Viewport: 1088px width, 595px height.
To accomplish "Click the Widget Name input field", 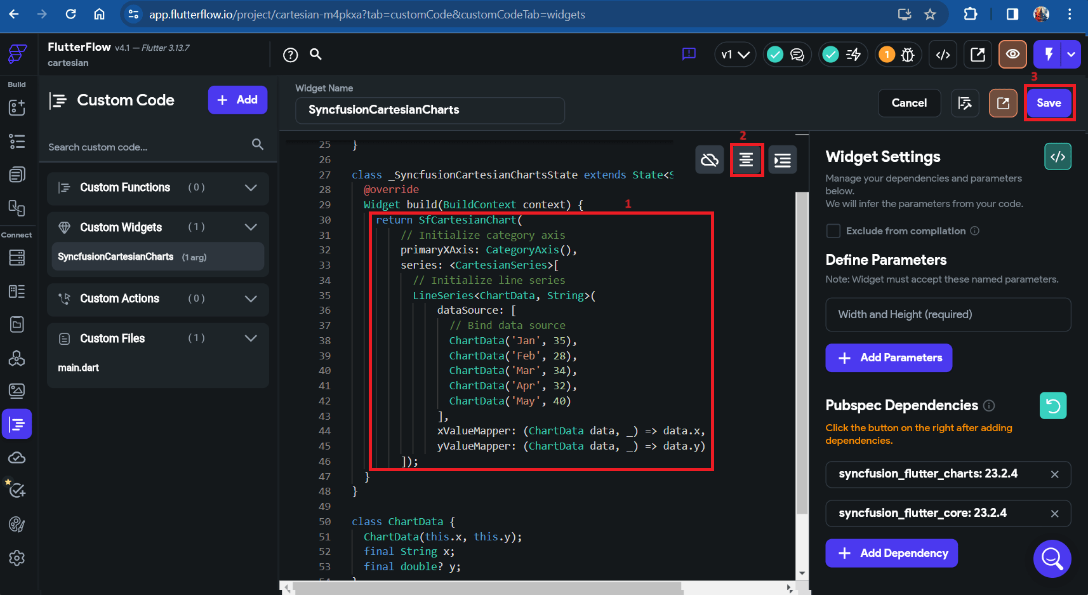I will [x=430, y=110].
